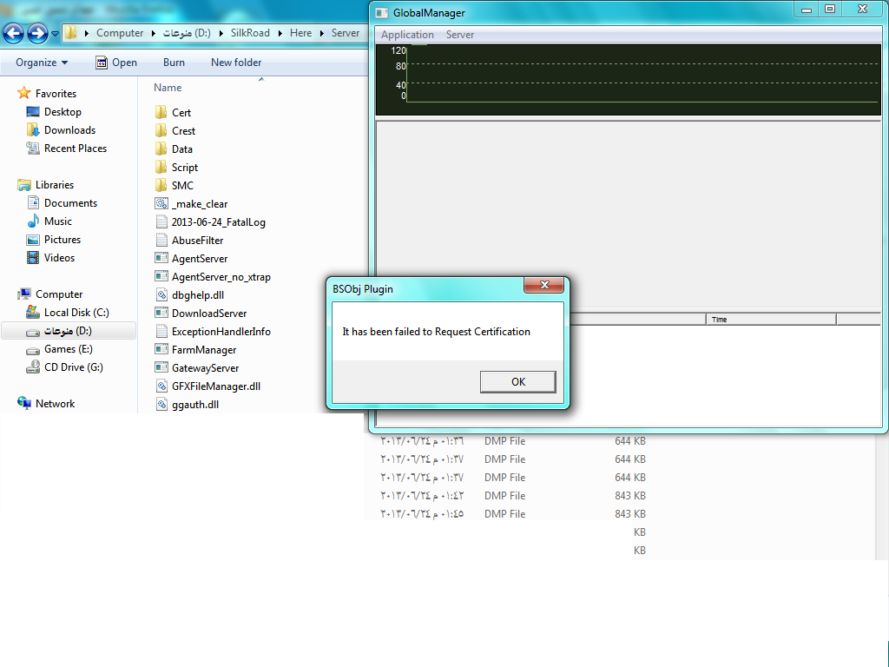Click OK in the BSObj Plugin dialog
This screenshot has height=667, width=889.
click(x=517, y=382)
